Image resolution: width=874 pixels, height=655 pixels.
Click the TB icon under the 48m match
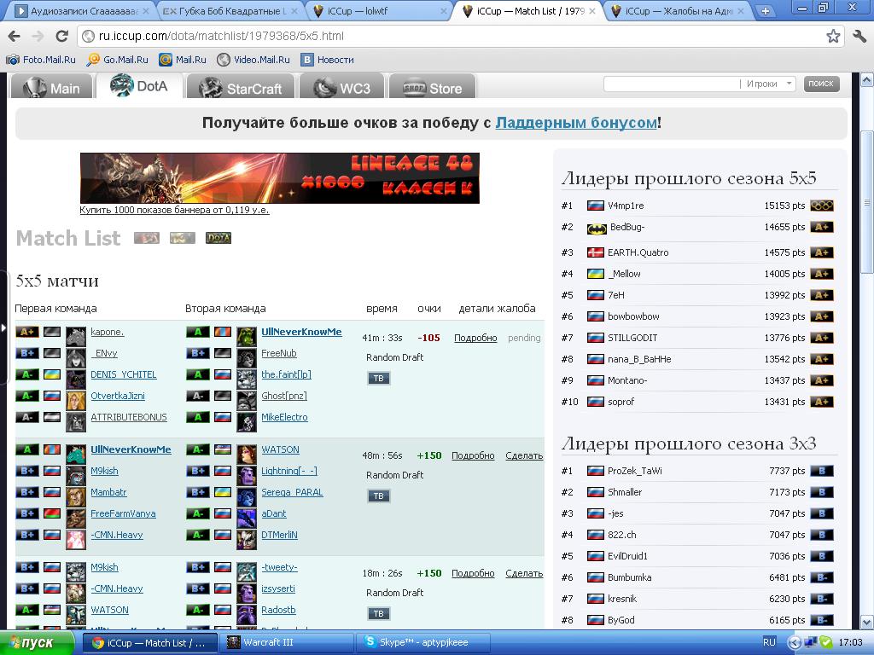pos(378,496)
